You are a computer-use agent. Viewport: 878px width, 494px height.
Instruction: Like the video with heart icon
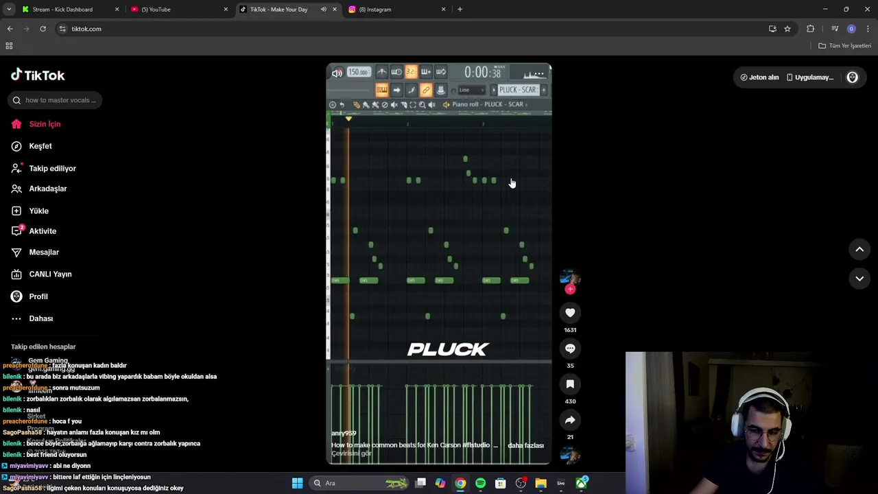(570, 313)
